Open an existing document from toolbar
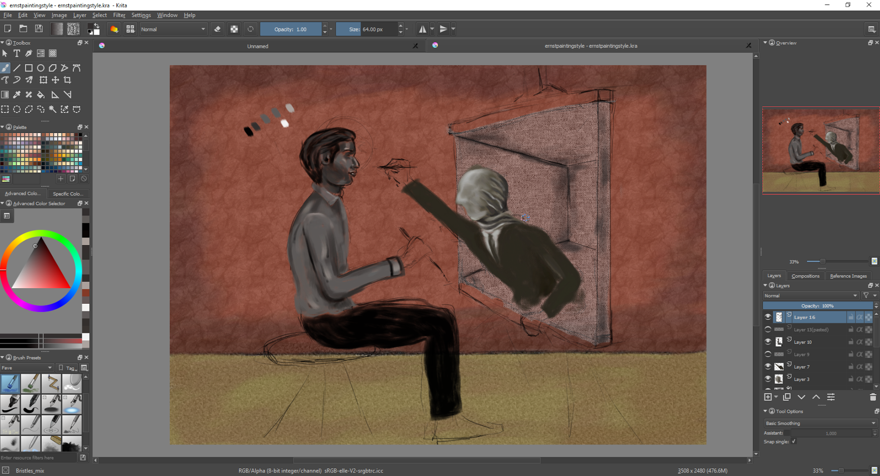This screenshot has height=476, width=880. pos(23,29)
